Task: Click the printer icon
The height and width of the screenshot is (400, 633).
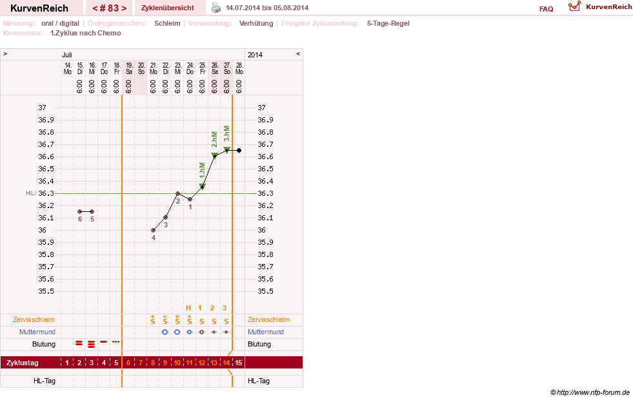Action: [x=216, y=8]
